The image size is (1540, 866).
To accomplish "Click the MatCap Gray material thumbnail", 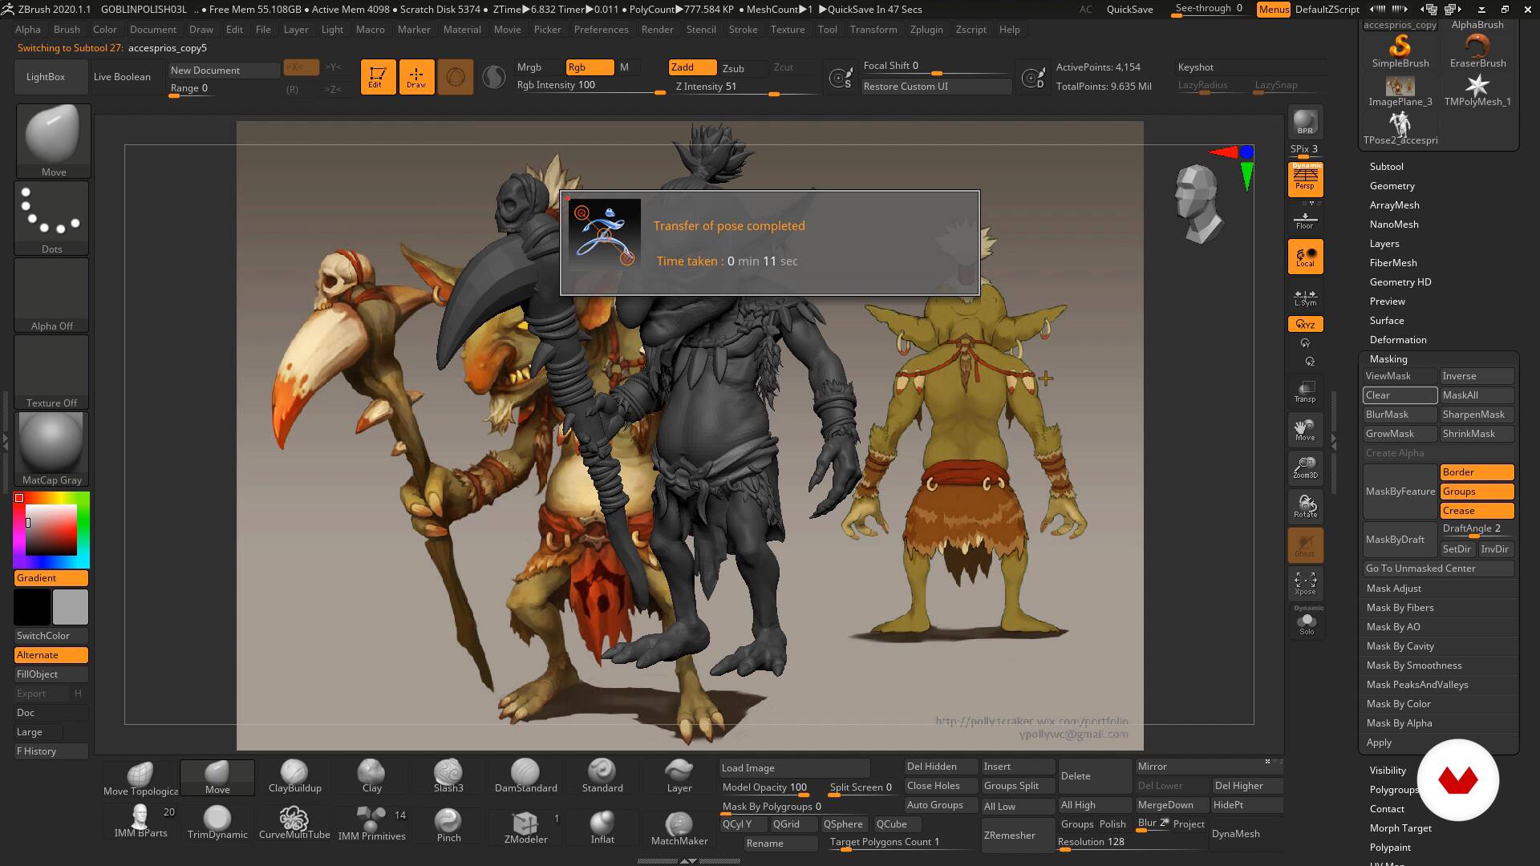I will pyautogui.click(x=51, y=449).
